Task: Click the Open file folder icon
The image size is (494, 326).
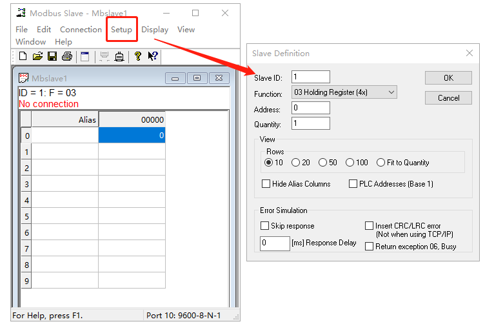Action: 37,56
